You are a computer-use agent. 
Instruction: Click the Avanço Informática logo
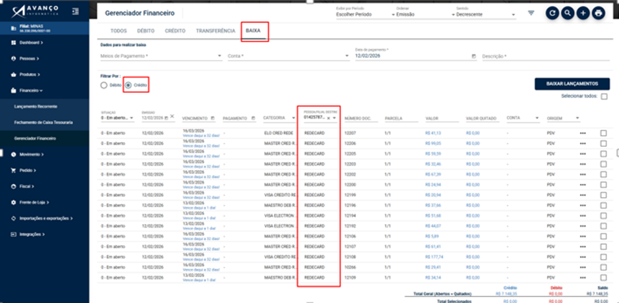coord(36,11)
